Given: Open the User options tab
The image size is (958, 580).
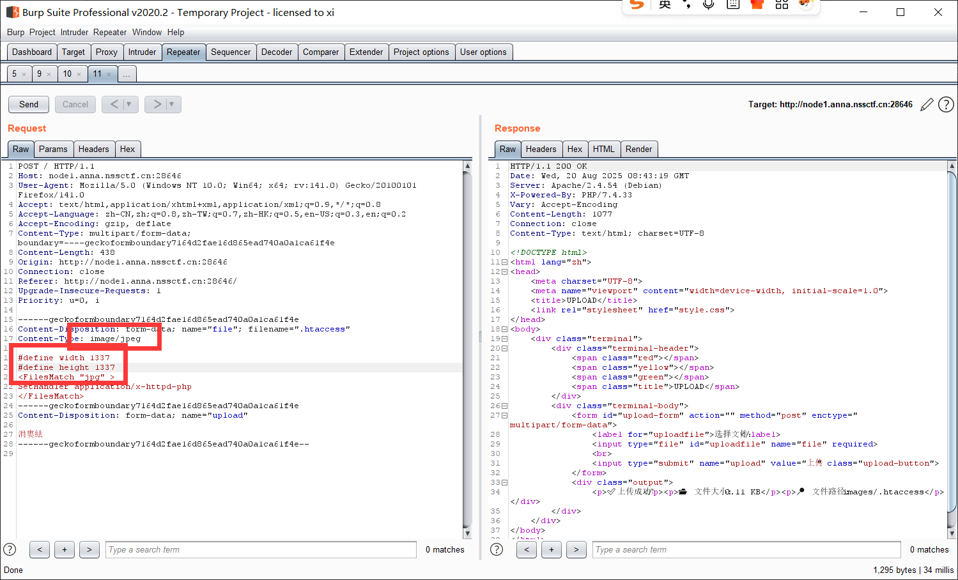Looking at the screenshot, I should click(x=483, y=52).
